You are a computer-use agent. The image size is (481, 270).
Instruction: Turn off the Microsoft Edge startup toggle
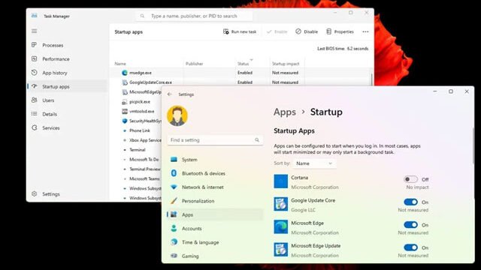click(410, 225)
